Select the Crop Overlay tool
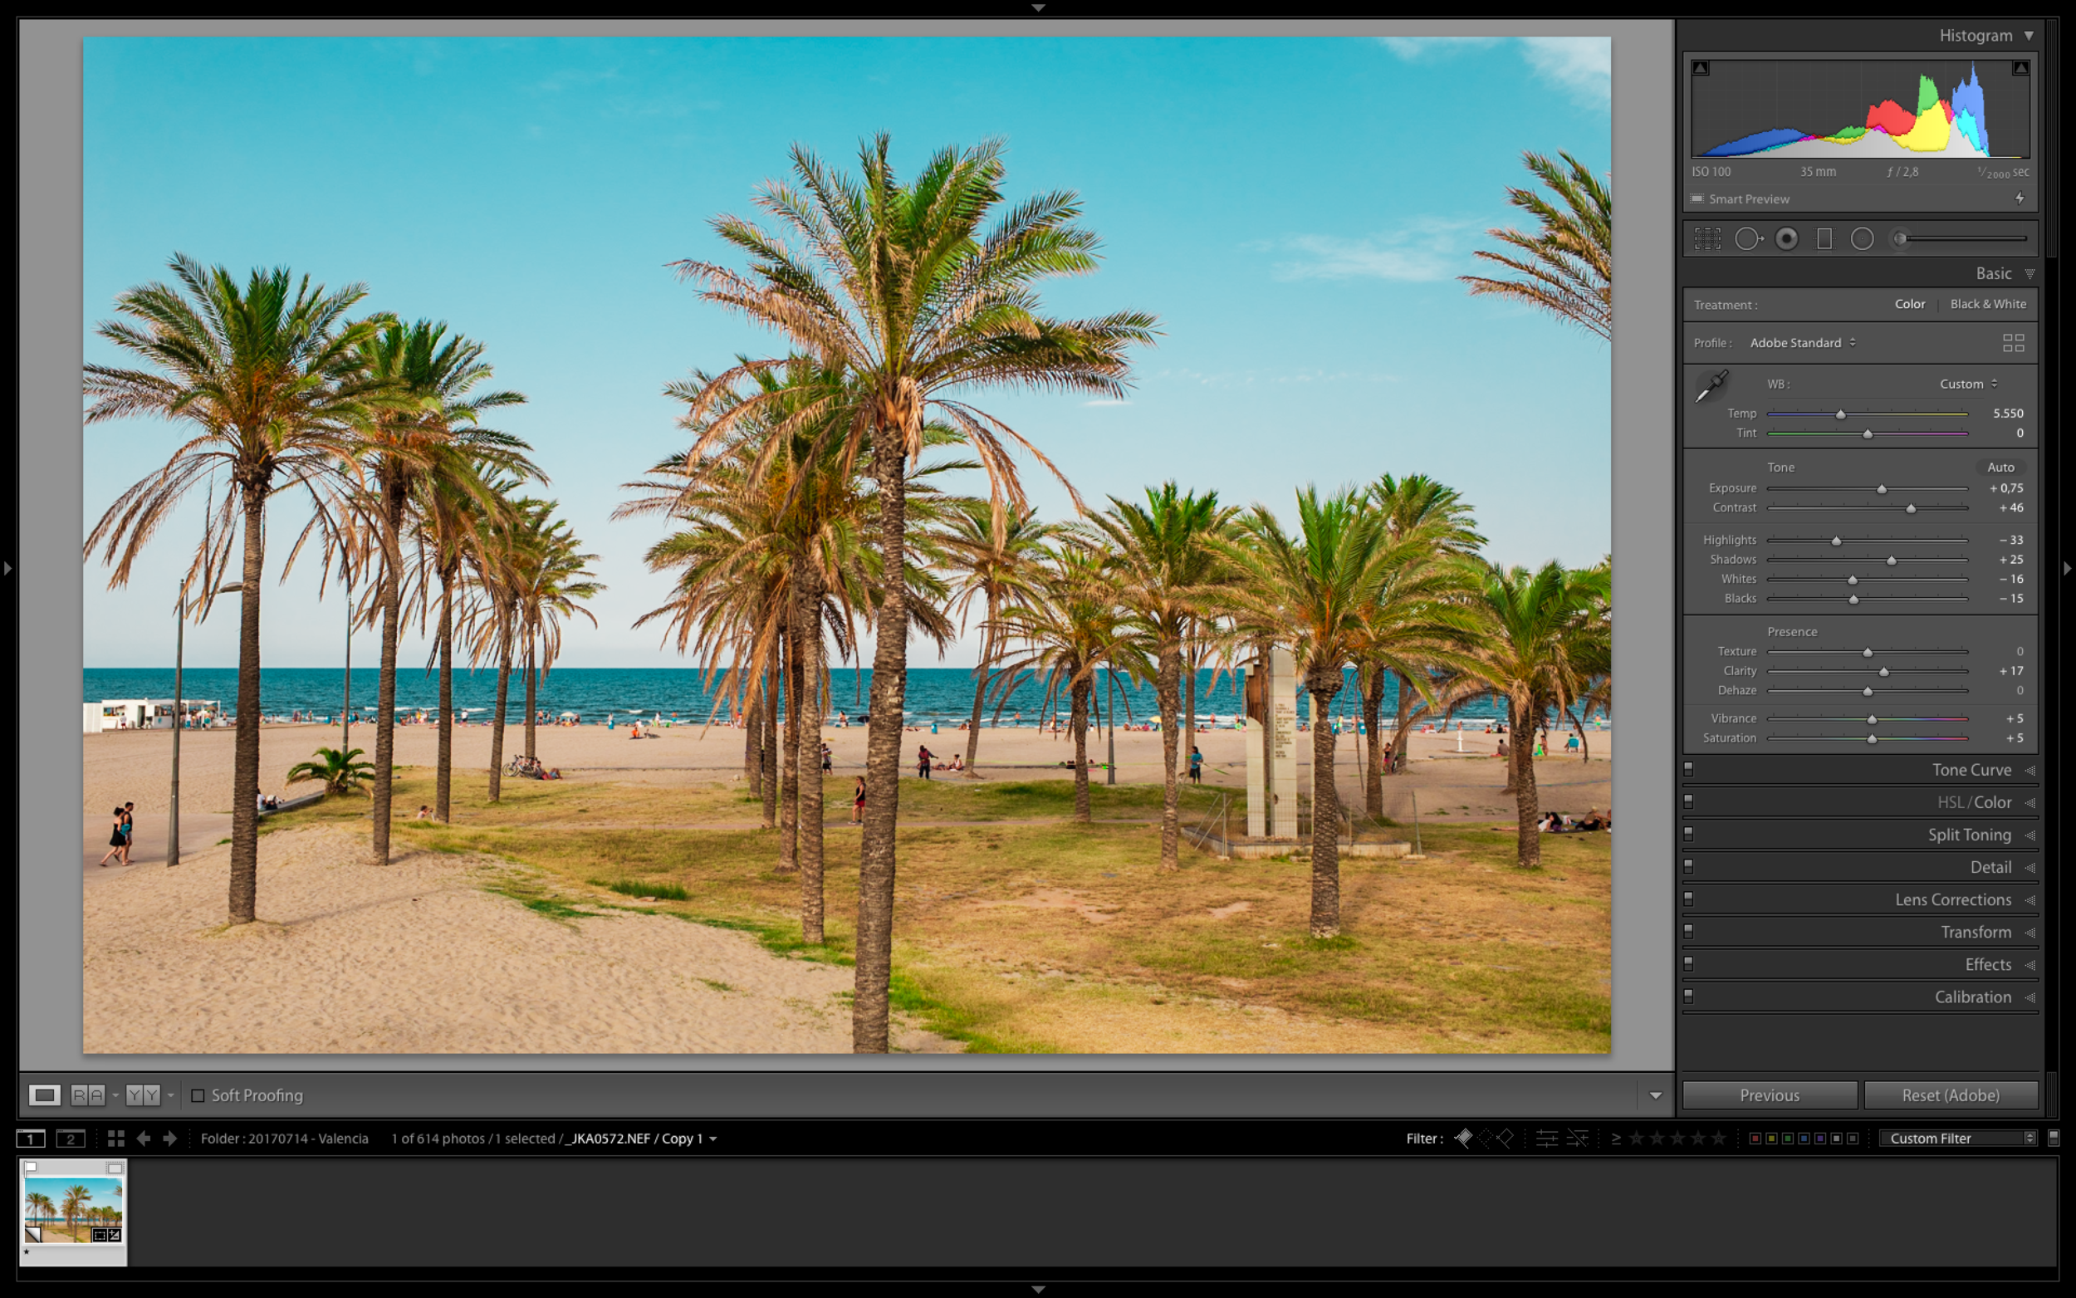 click(1707, 238)
